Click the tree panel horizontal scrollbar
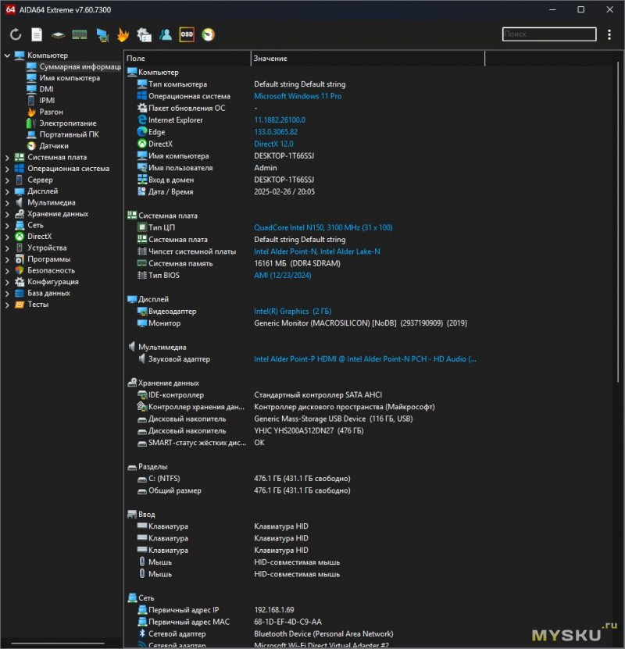The width and height of the screenshot is (625, 649). pos(58,644)
